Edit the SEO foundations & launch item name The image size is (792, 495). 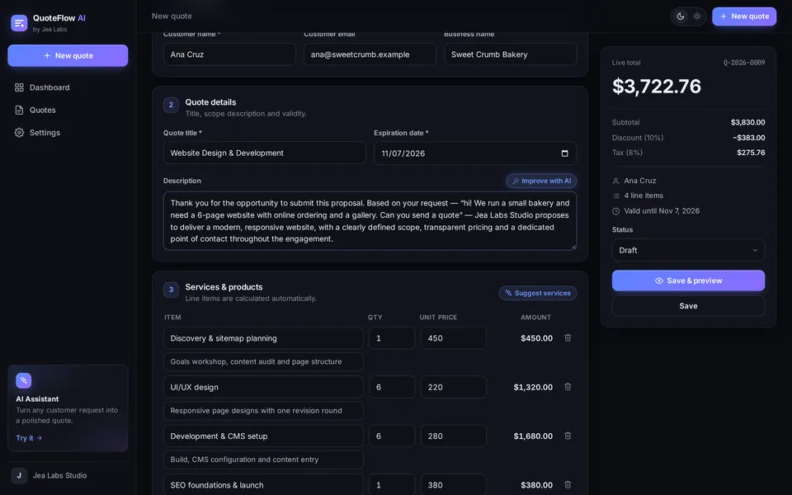(x=263, y=484)
